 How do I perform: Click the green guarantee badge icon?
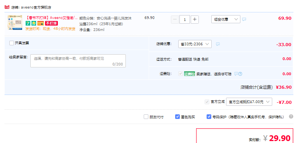click(34, 23)
